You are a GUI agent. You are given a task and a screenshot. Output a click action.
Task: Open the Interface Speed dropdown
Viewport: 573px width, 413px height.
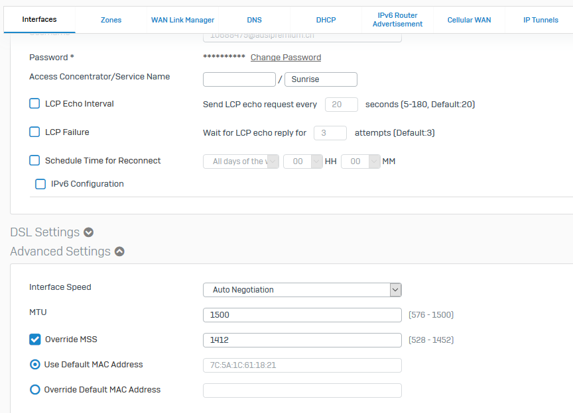click(x=302, y=290)
